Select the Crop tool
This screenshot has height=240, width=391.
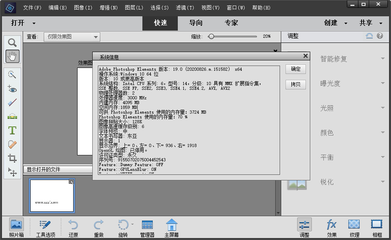pos(12,158)
